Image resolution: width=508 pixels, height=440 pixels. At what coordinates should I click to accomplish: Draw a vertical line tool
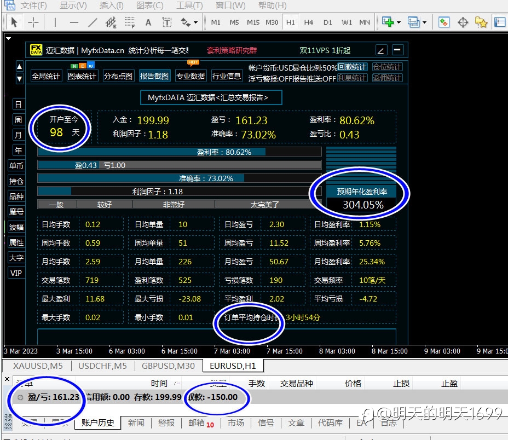(x=55, y=22)
